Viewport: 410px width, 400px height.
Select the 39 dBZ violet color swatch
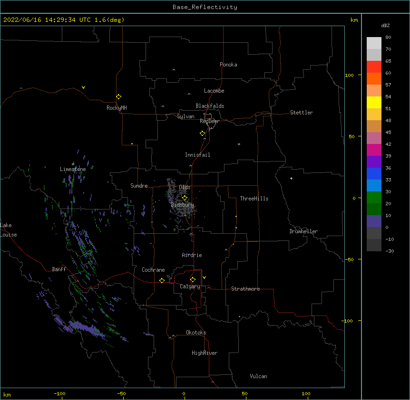374,162
